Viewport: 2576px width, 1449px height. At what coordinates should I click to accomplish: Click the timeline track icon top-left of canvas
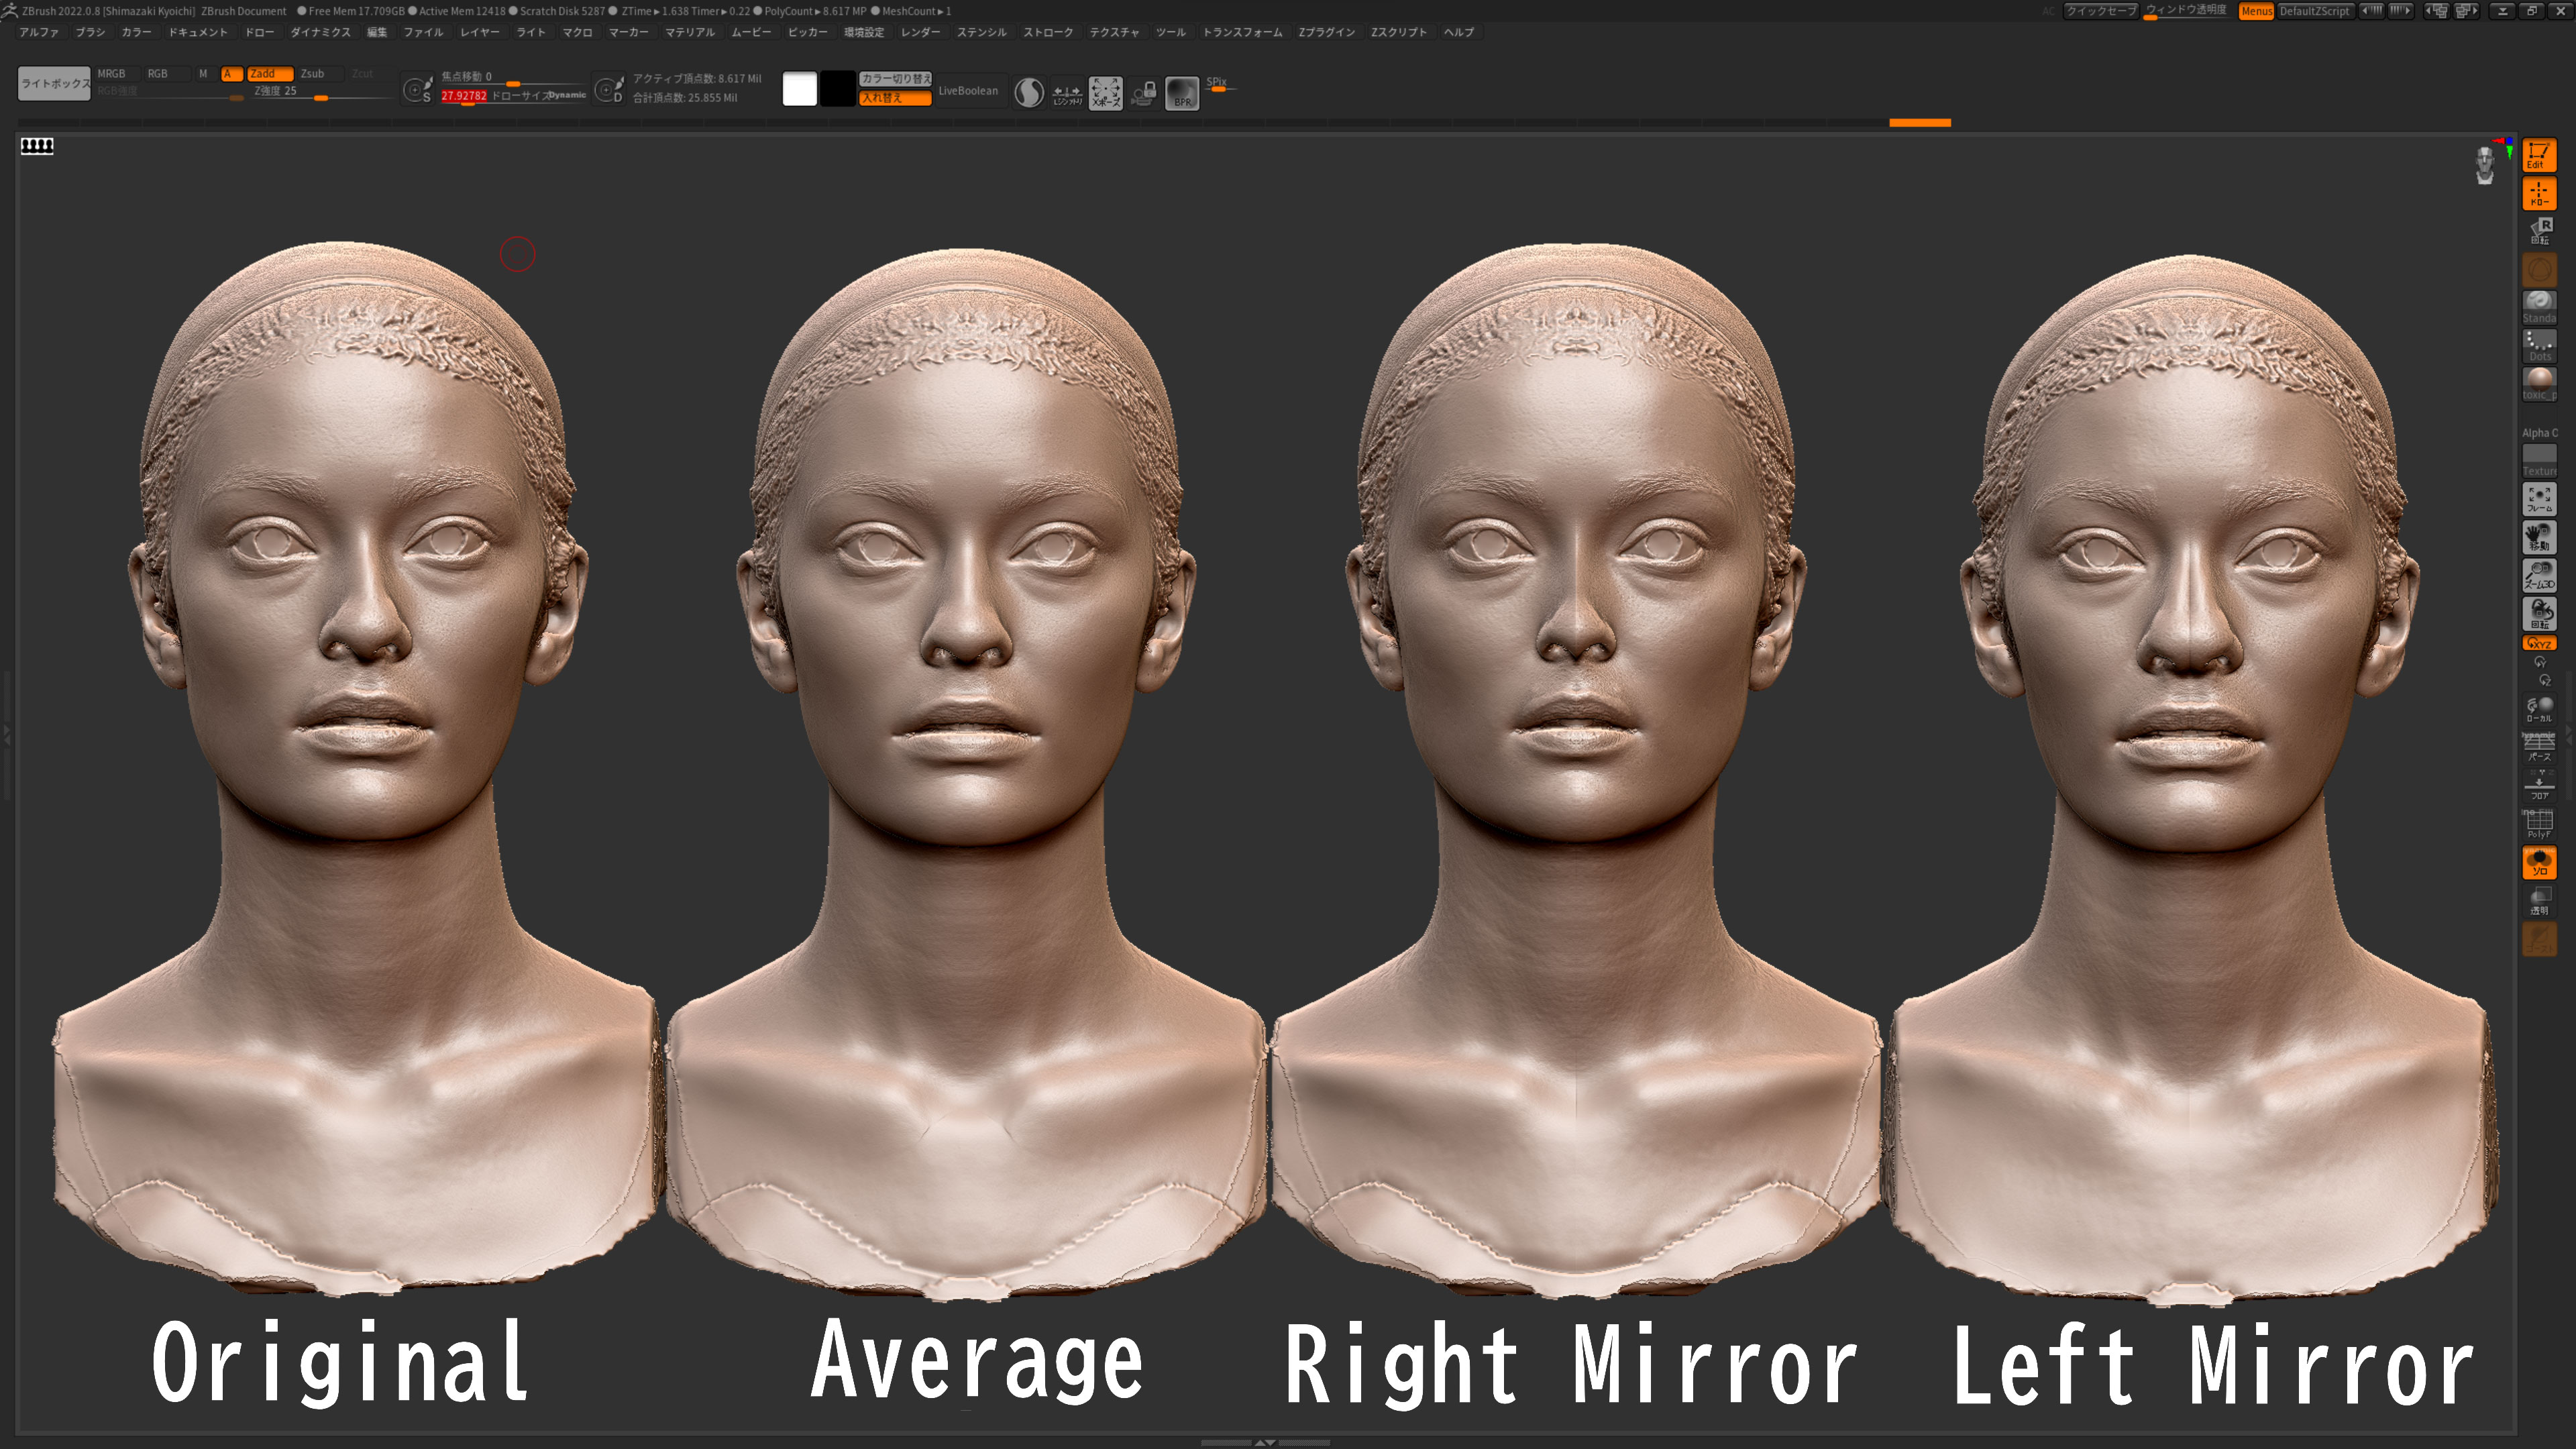(37, 146)
